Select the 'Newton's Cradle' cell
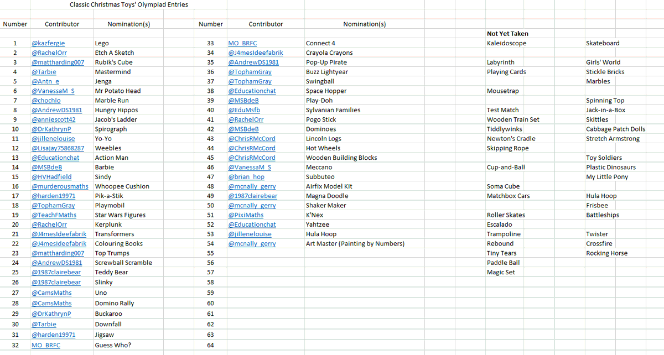 (511, 139)
